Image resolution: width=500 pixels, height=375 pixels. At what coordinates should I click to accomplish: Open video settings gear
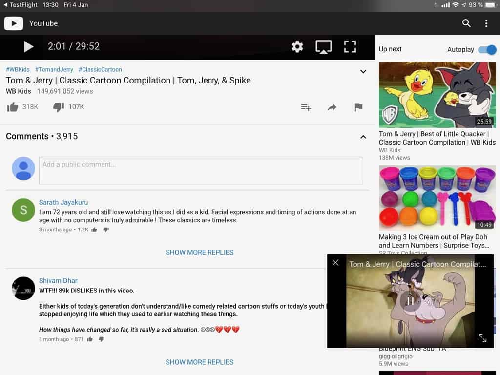click(297, 46)
